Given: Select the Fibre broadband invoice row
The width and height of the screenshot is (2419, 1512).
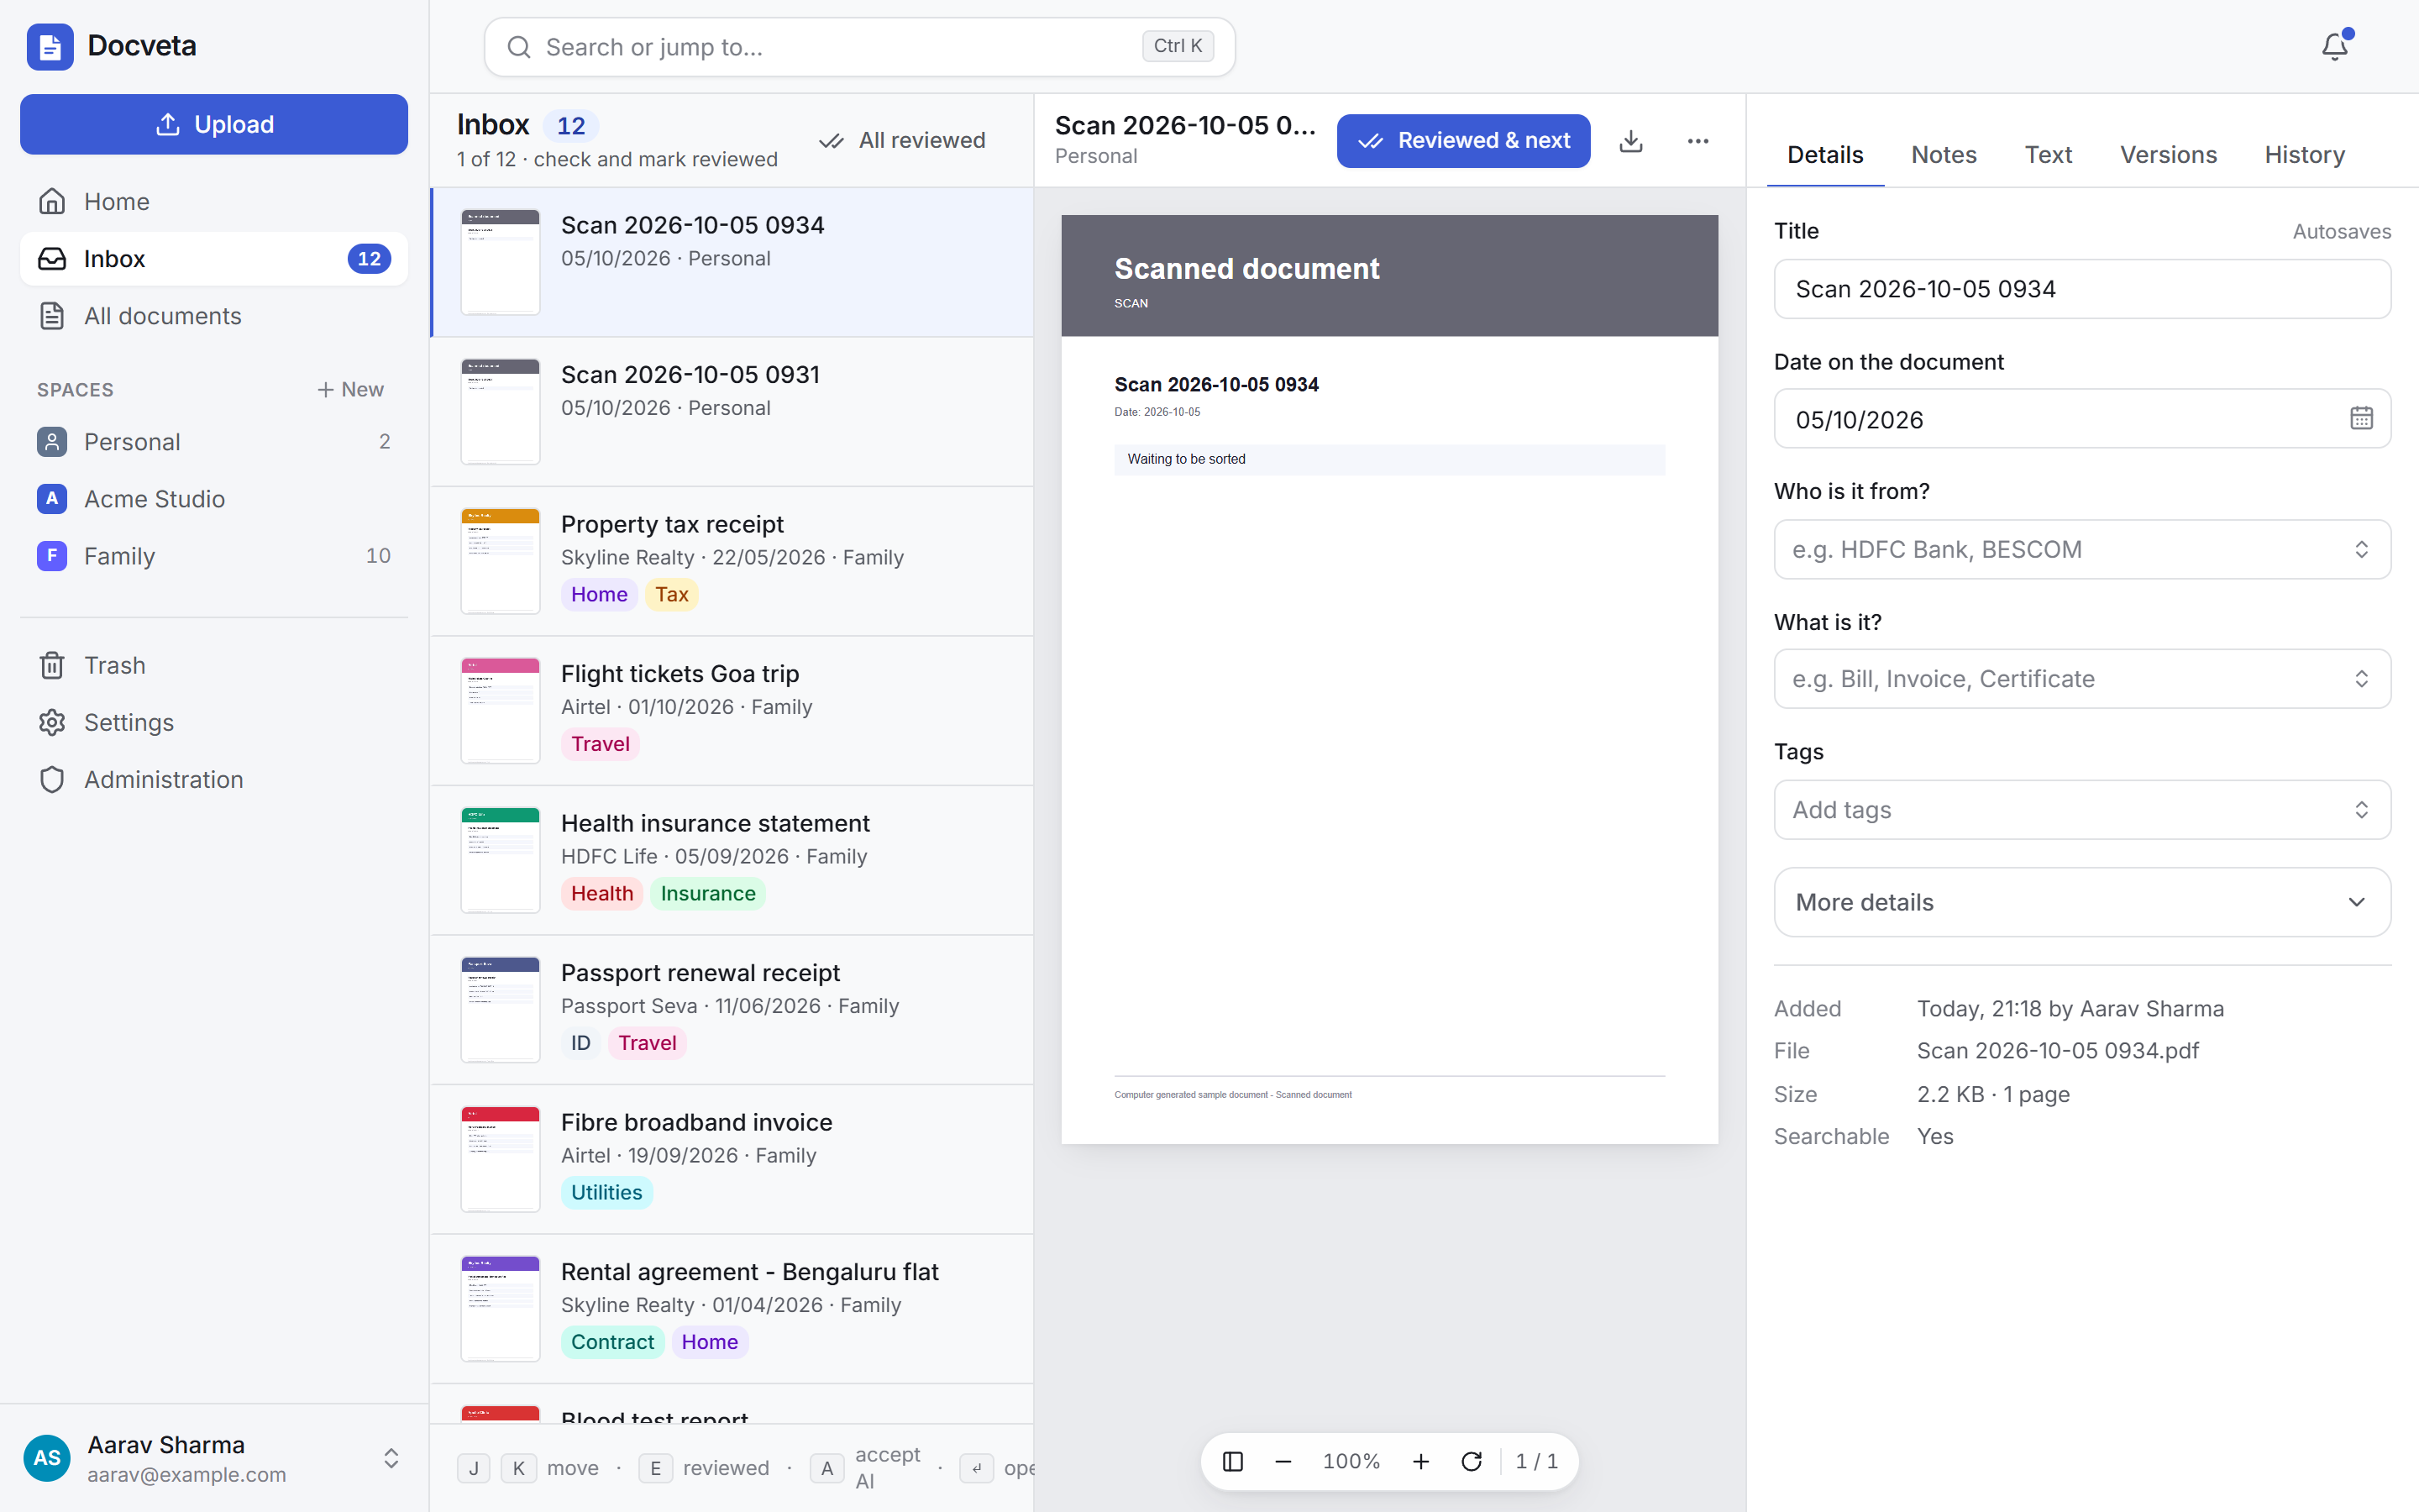Looking at the screenshot, I should click(x=732, y=1159).
